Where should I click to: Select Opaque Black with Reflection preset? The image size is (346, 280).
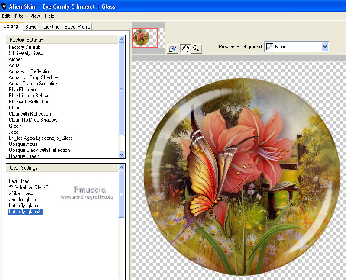click(x=39, y=150)
